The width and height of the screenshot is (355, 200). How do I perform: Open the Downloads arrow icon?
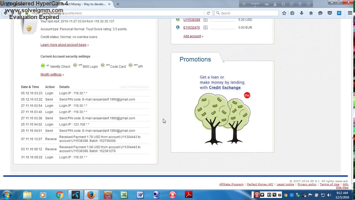click(x=301, y=13)
